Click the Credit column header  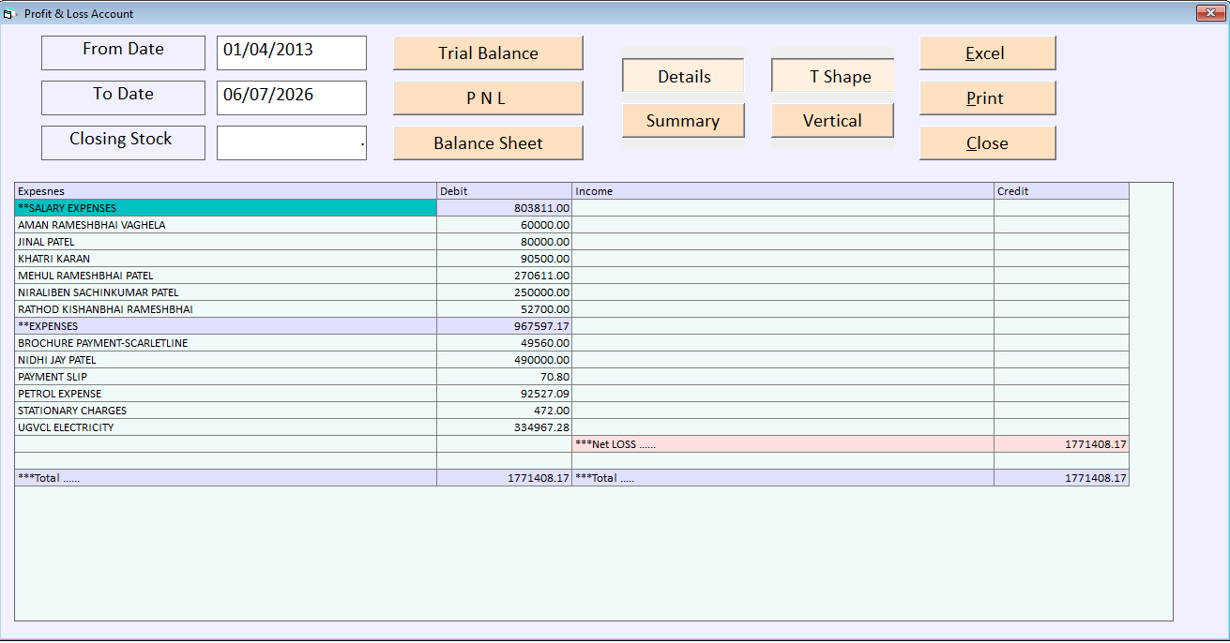(1062, 191)
